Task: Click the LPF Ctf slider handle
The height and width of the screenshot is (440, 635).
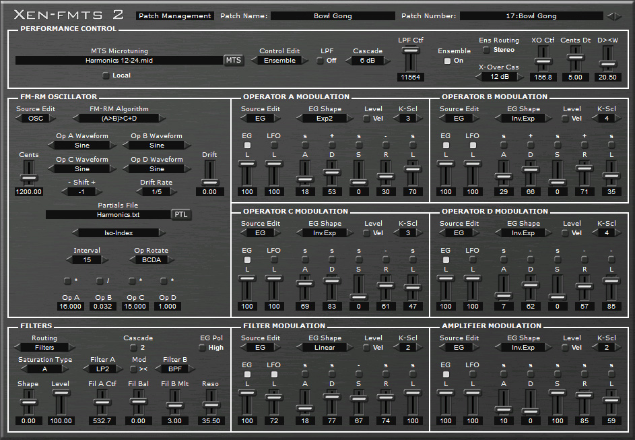Action: [x=411, y=51]
